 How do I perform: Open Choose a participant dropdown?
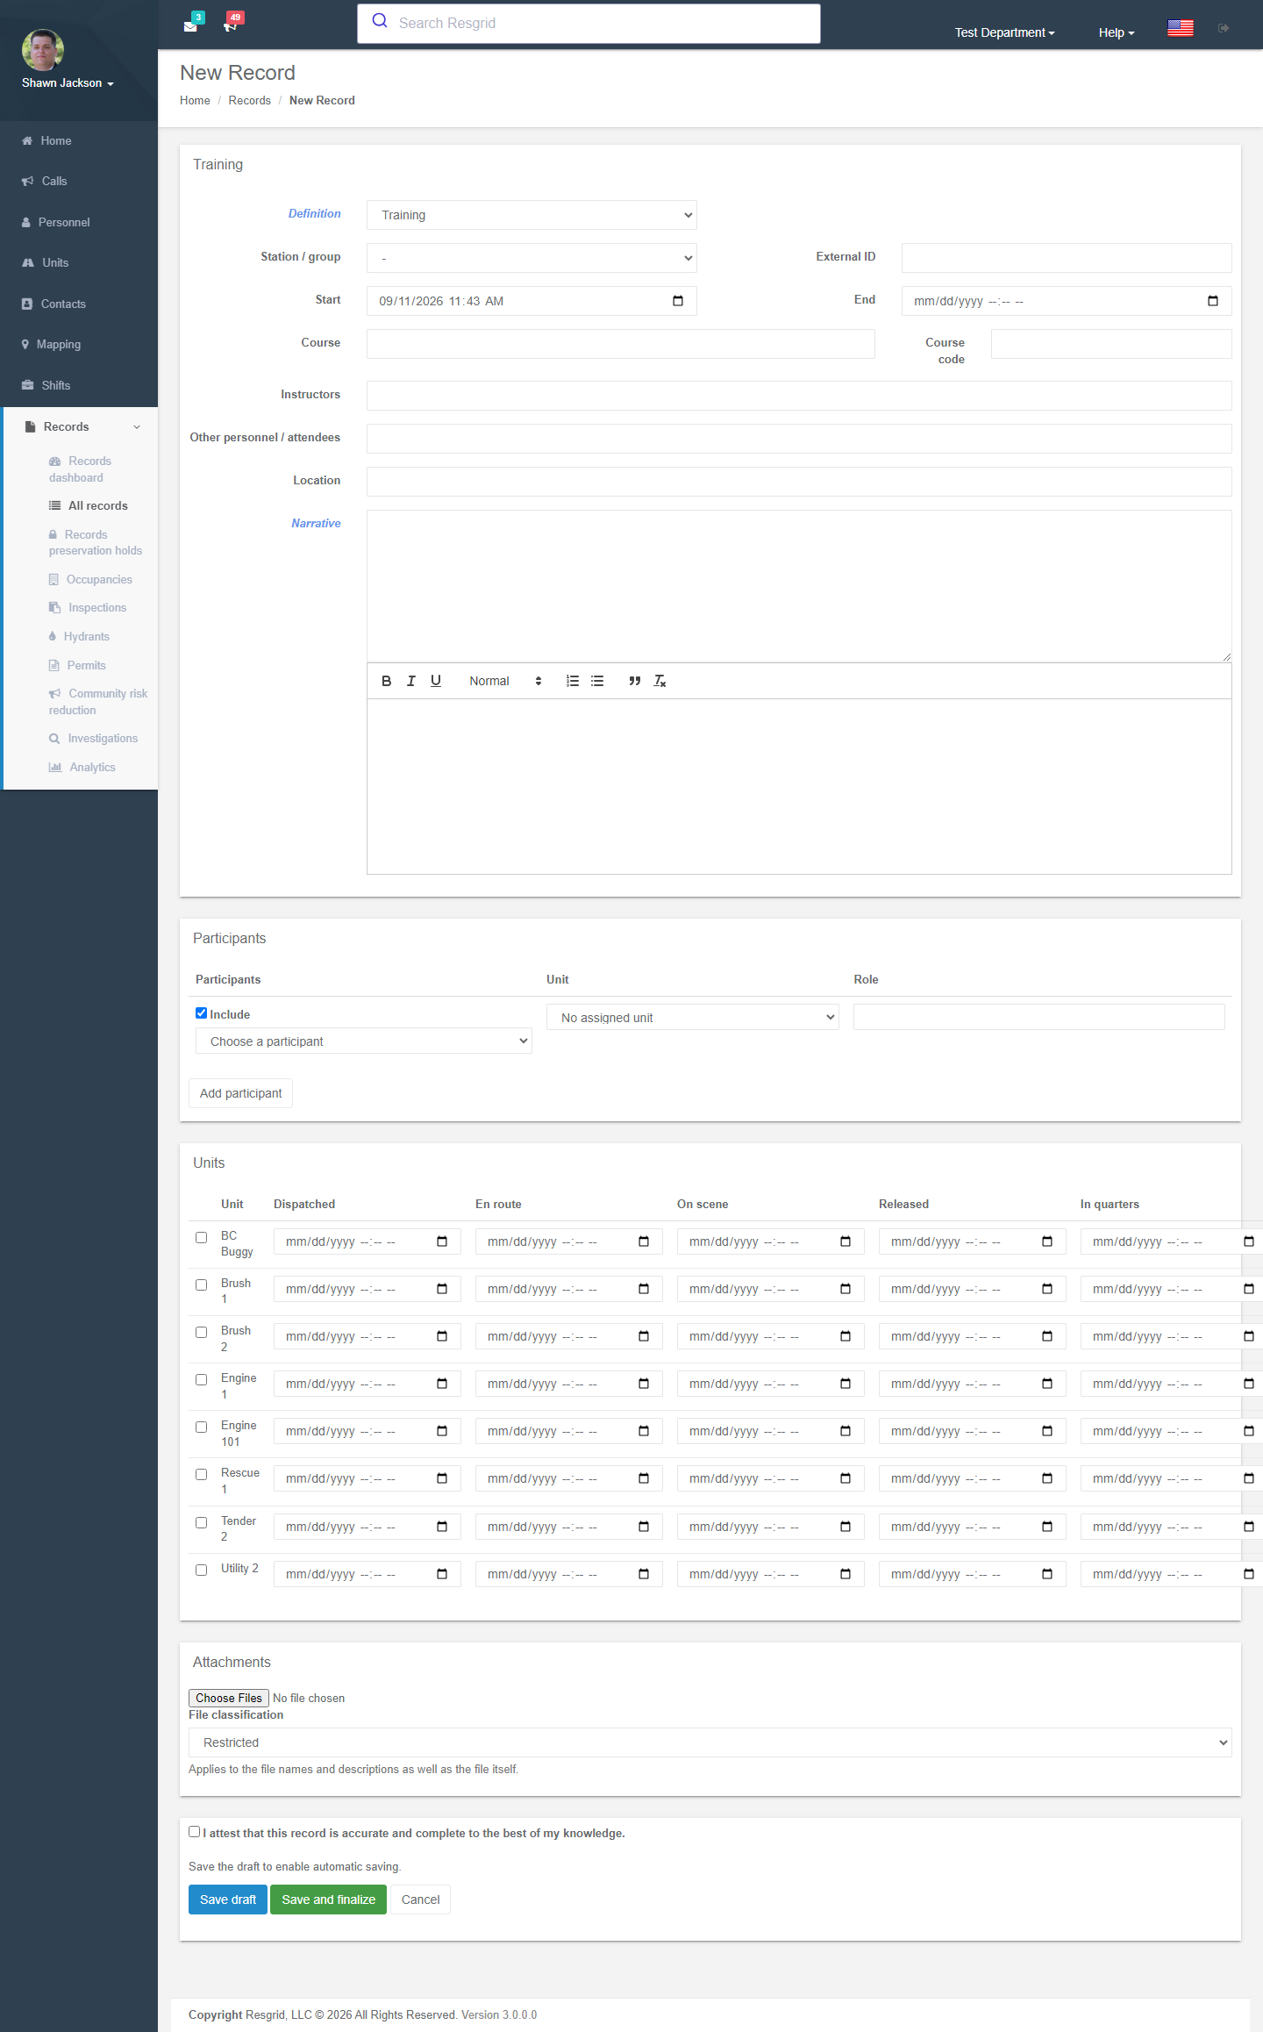(x=364, y=1041)
